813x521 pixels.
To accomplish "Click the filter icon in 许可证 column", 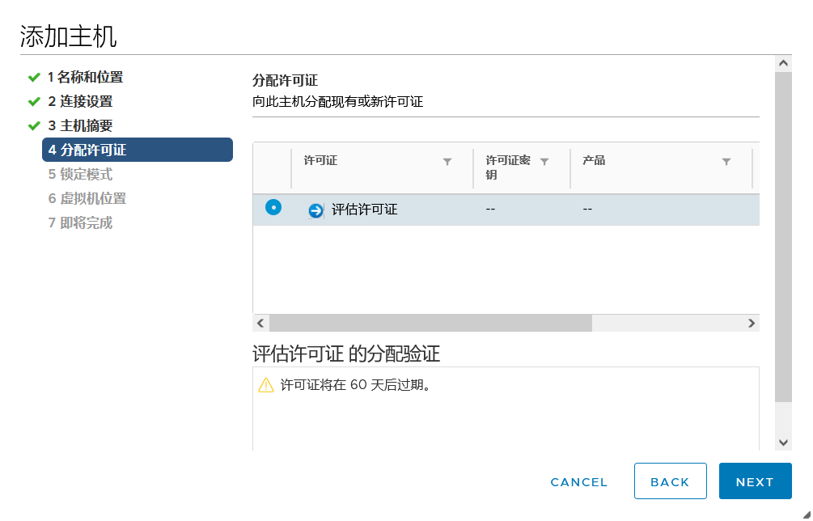I will [447, 162].
